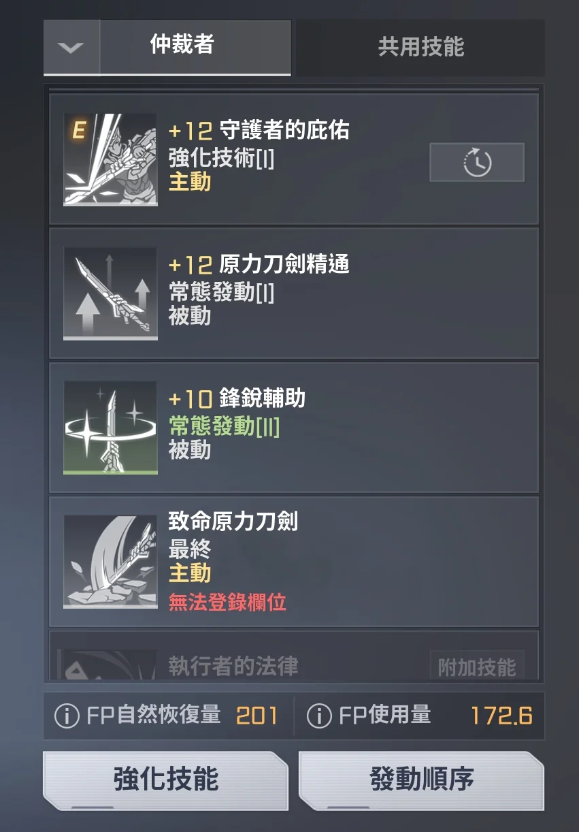579x832 pixels.
Task: Click the clock cooldown icon button
Action: (x=477, y=162)
